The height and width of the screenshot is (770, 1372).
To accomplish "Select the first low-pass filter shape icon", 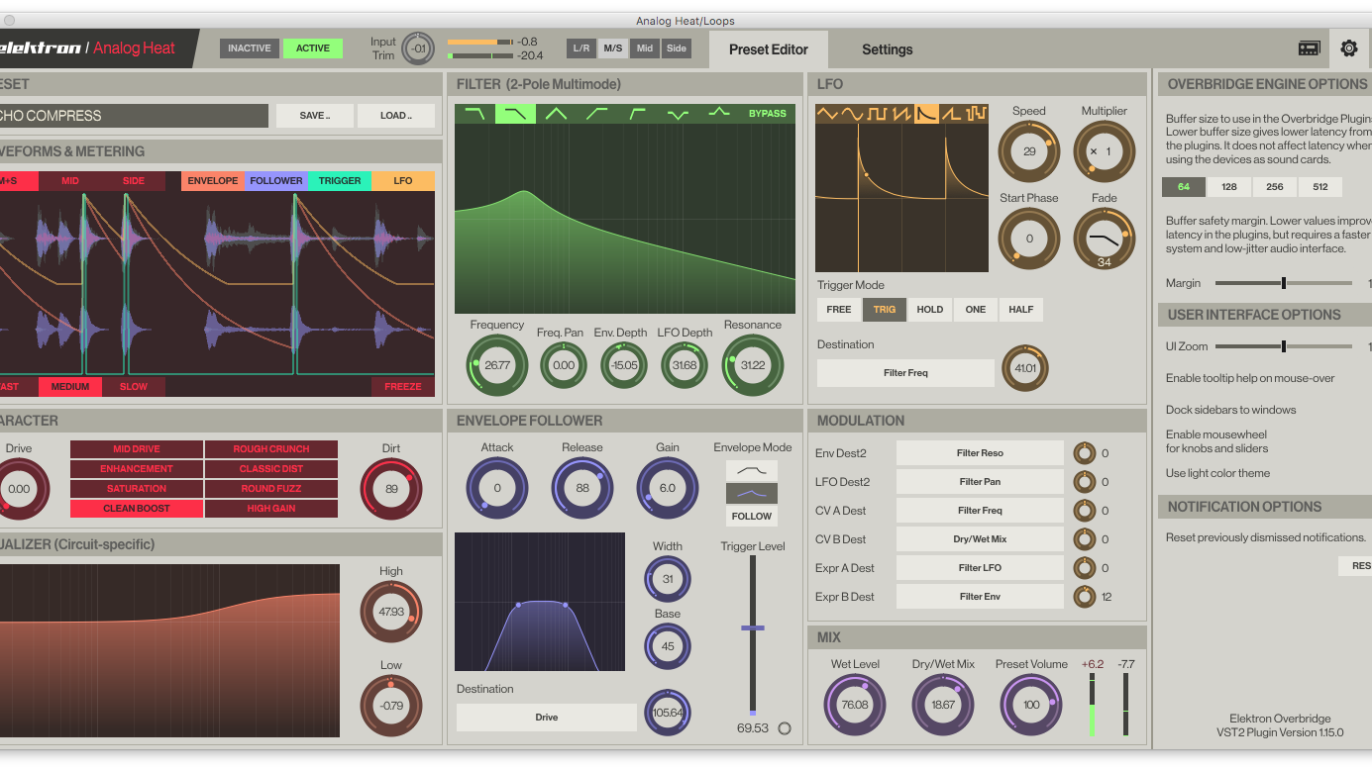I will pyautogui.click(x=475, y=114).
